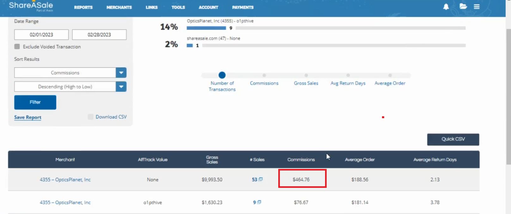Viewport: 511px width, 214px height.
Task: Toggle Exclude Voided Transaction checkbox
Action: click(x=17, y=46)
